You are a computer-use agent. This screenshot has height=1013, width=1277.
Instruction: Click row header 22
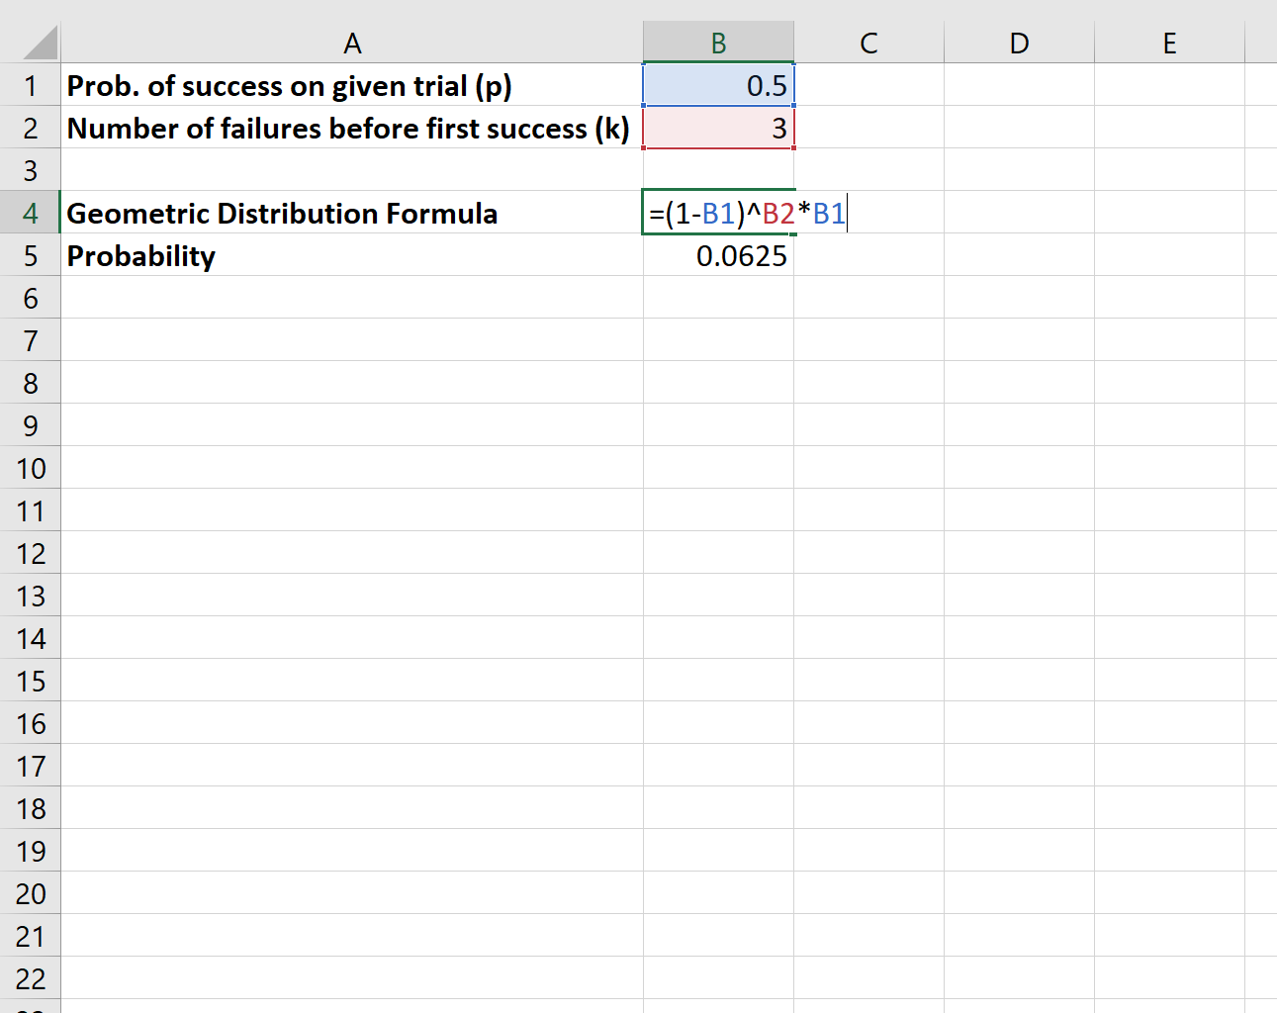click(x=31, y=977)
